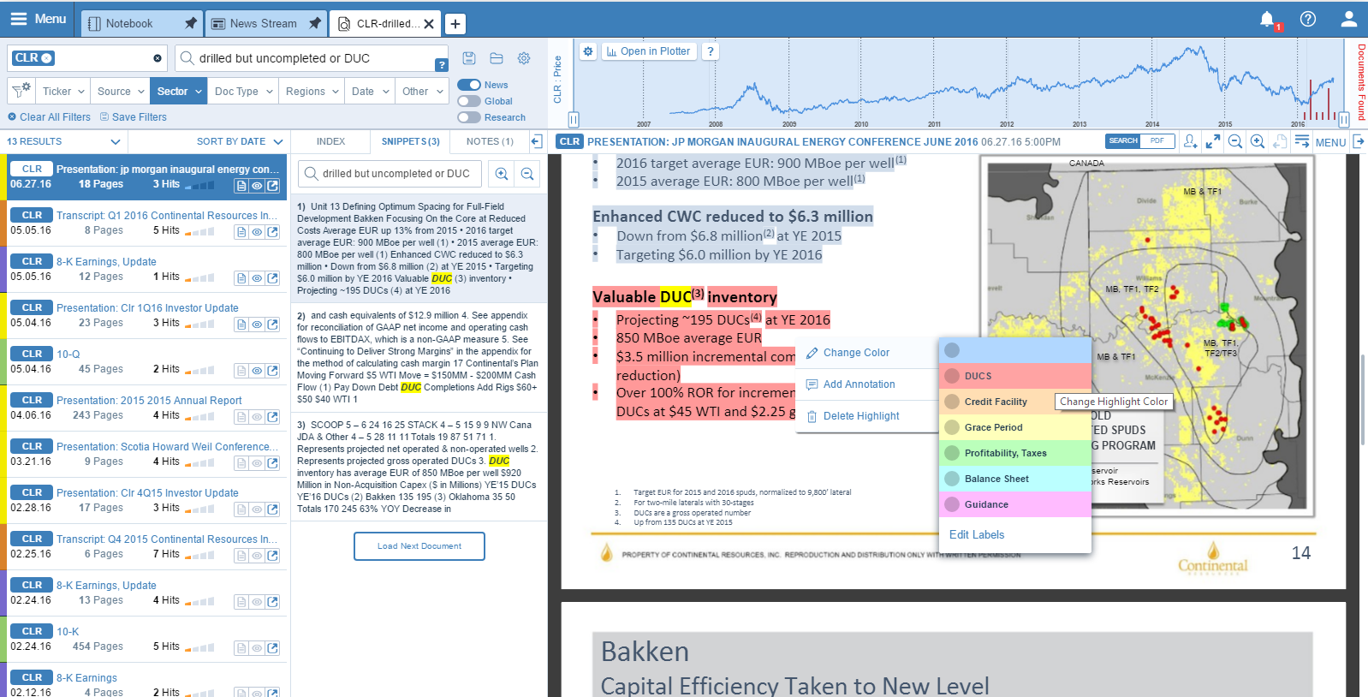This screenshot has height=697, width=1368.
Task: Add a new tab with plus button
Action: [x=455, y=24]
